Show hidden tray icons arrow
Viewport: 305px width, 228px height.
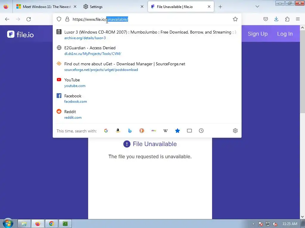coord(253,224)
